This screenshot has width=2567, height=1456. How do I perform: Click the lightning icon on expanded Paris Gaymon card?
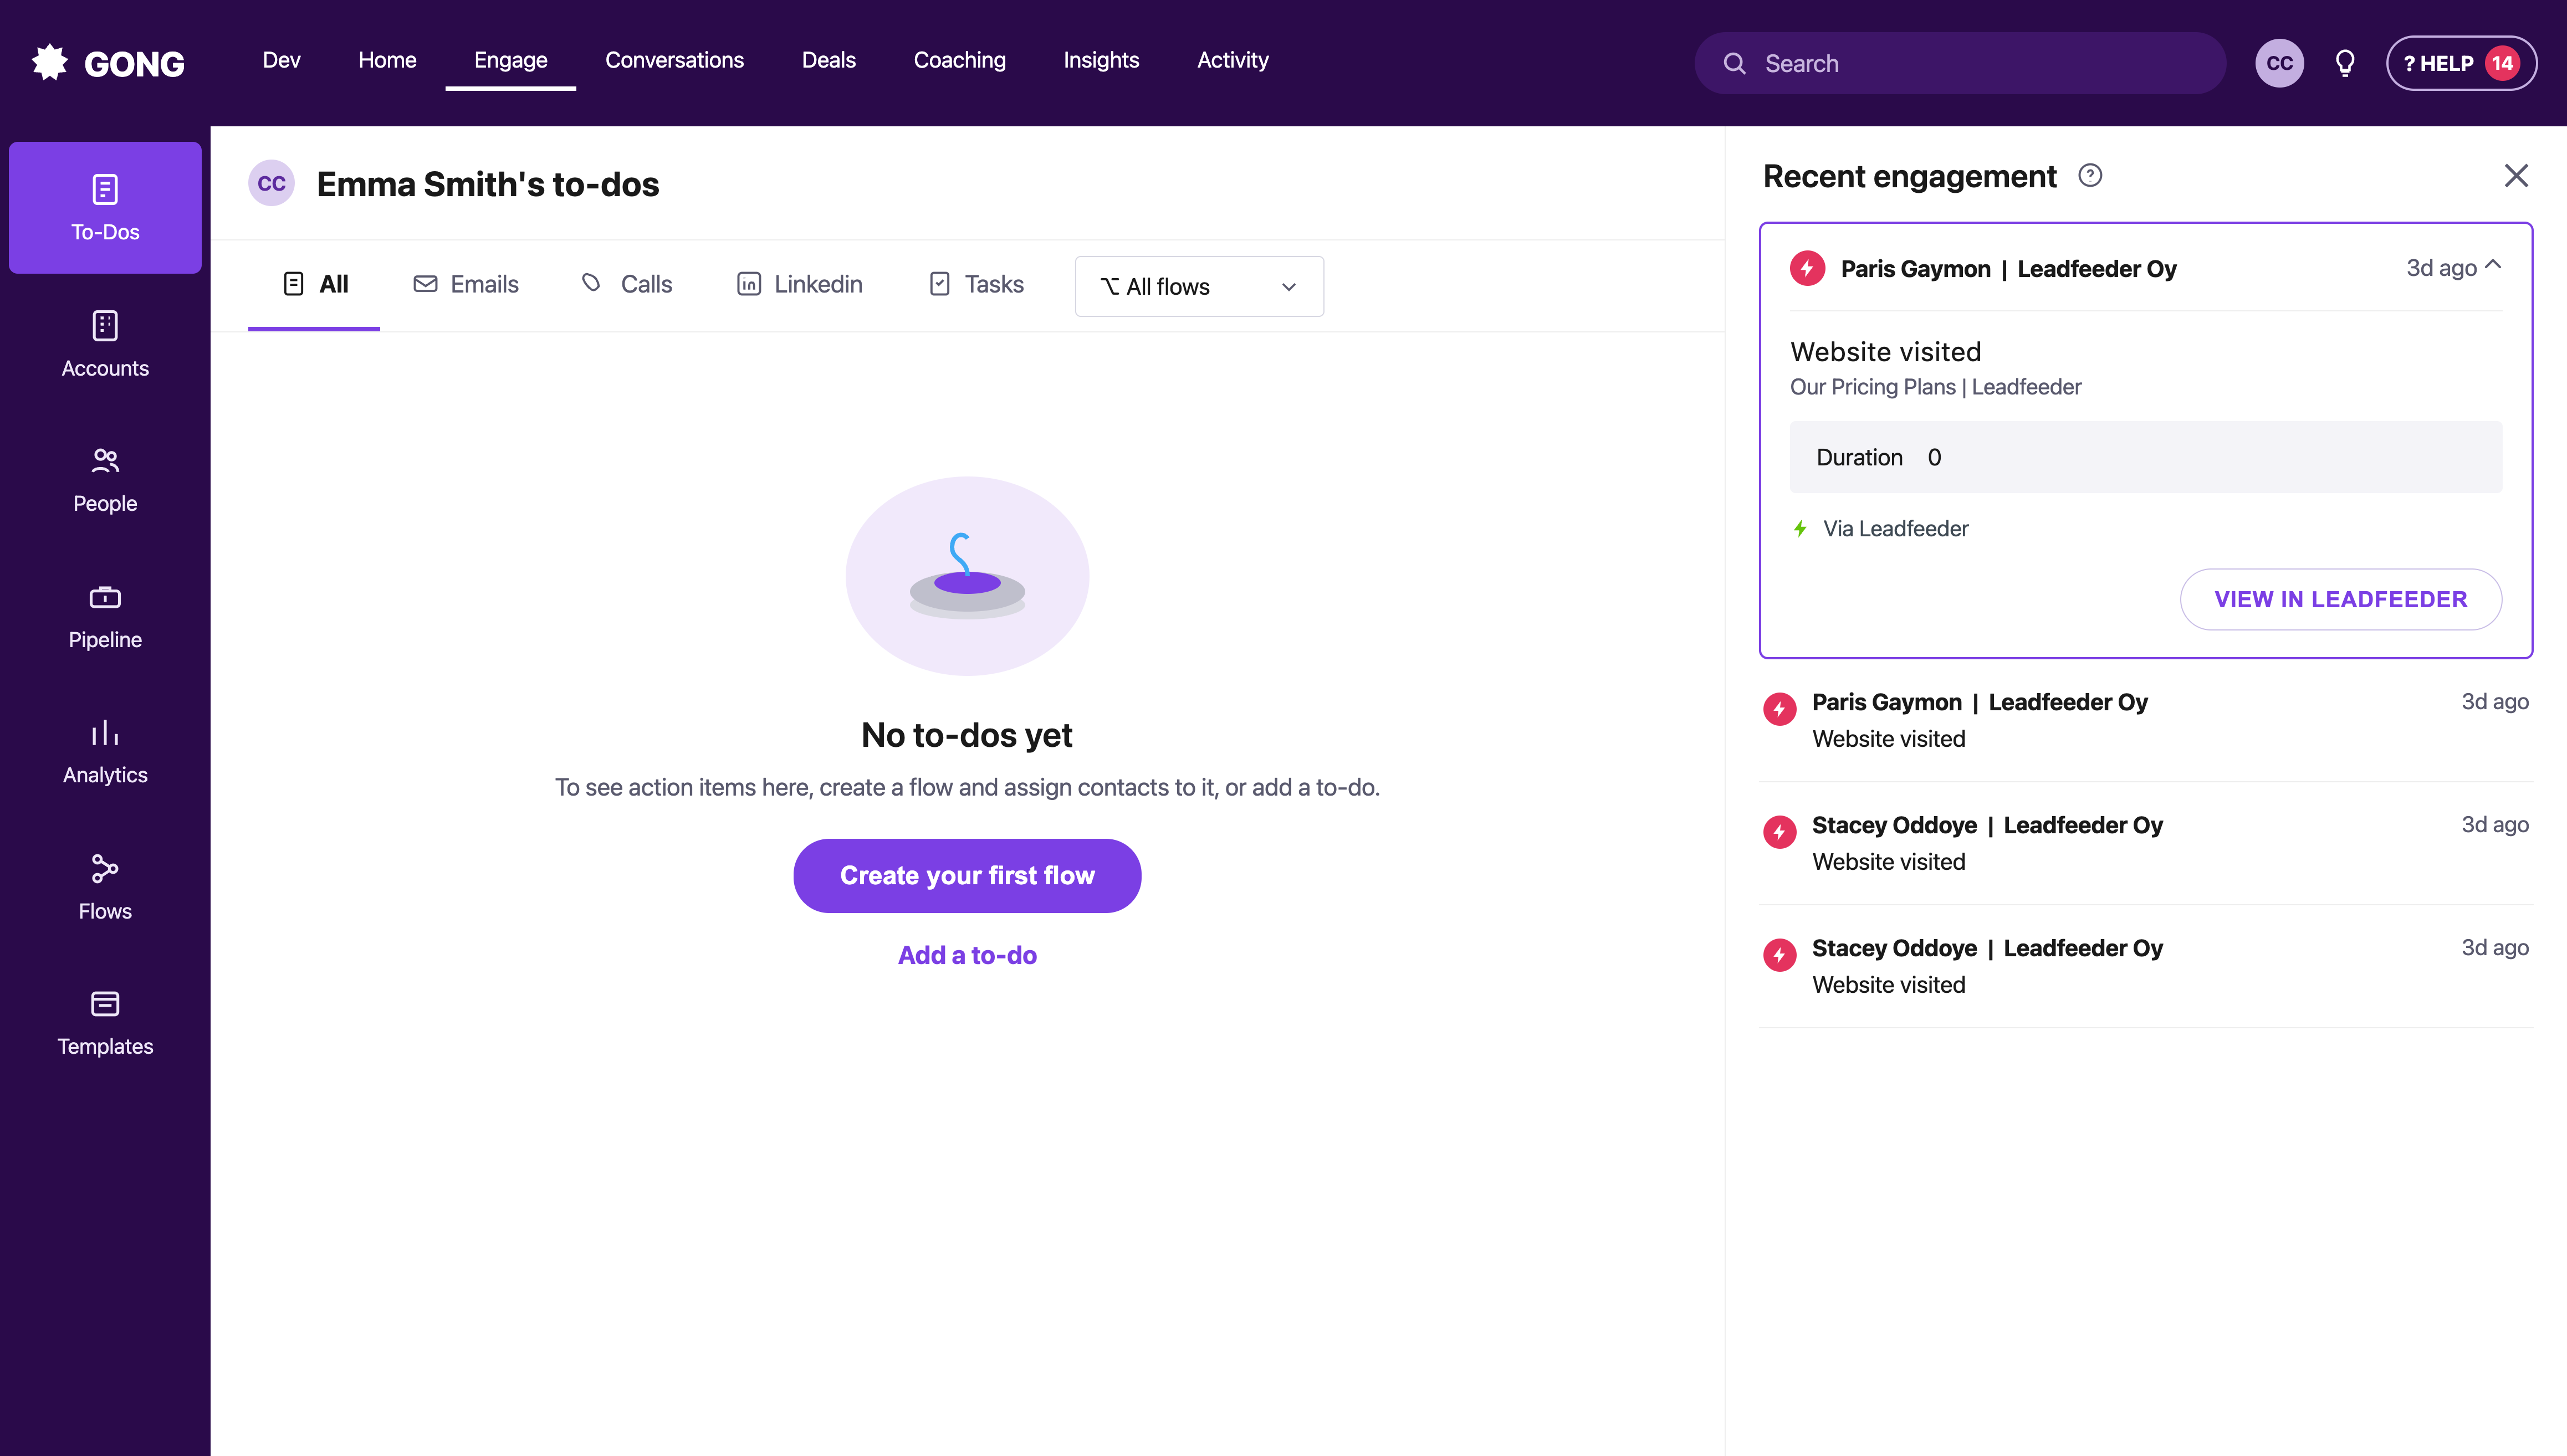1807,268
